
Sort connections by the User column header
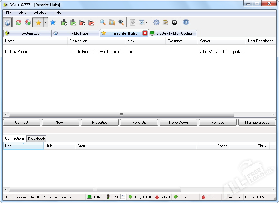tap(23, 146)
